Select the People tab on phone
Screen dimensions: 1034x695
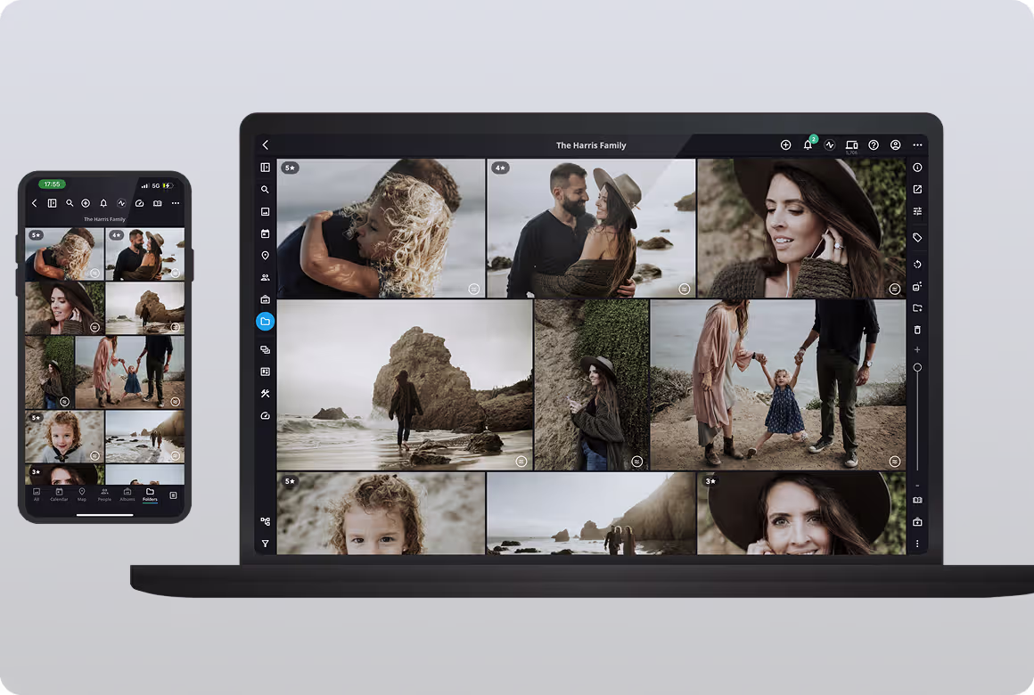(x=104, y=495)
